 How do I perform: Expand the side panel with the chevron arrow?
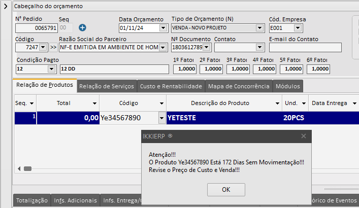6,6
